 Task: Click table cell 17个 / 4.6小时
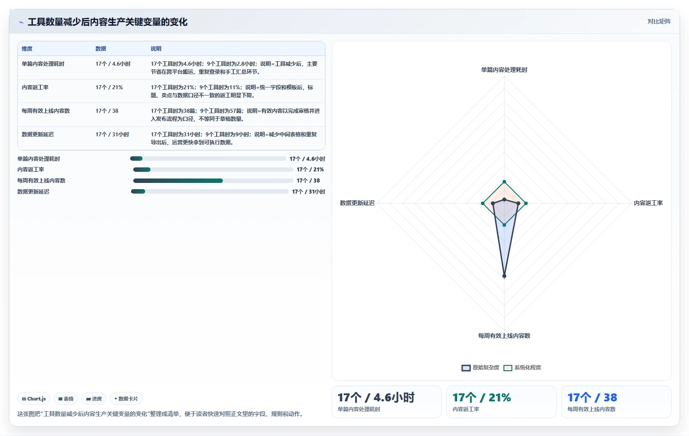pos(113,64)
